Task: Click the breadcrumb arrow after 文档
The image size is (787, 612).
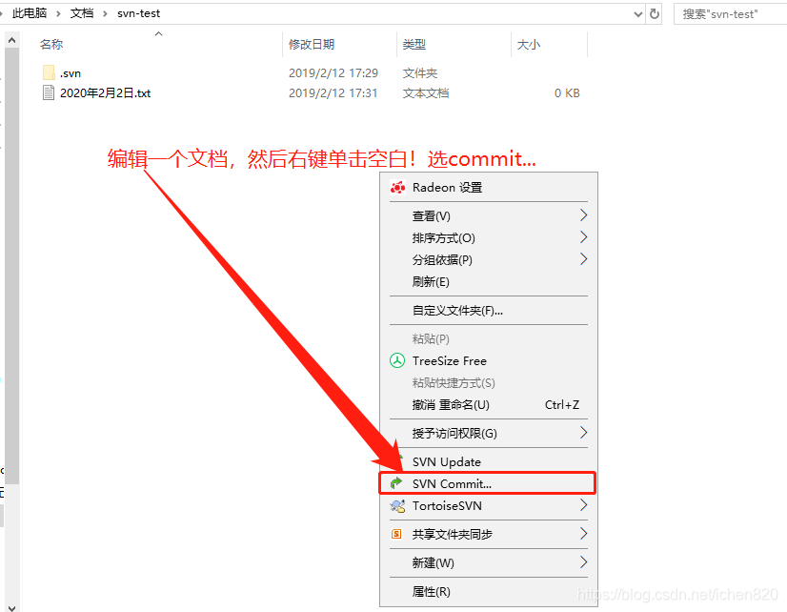Action: point(105,13)
